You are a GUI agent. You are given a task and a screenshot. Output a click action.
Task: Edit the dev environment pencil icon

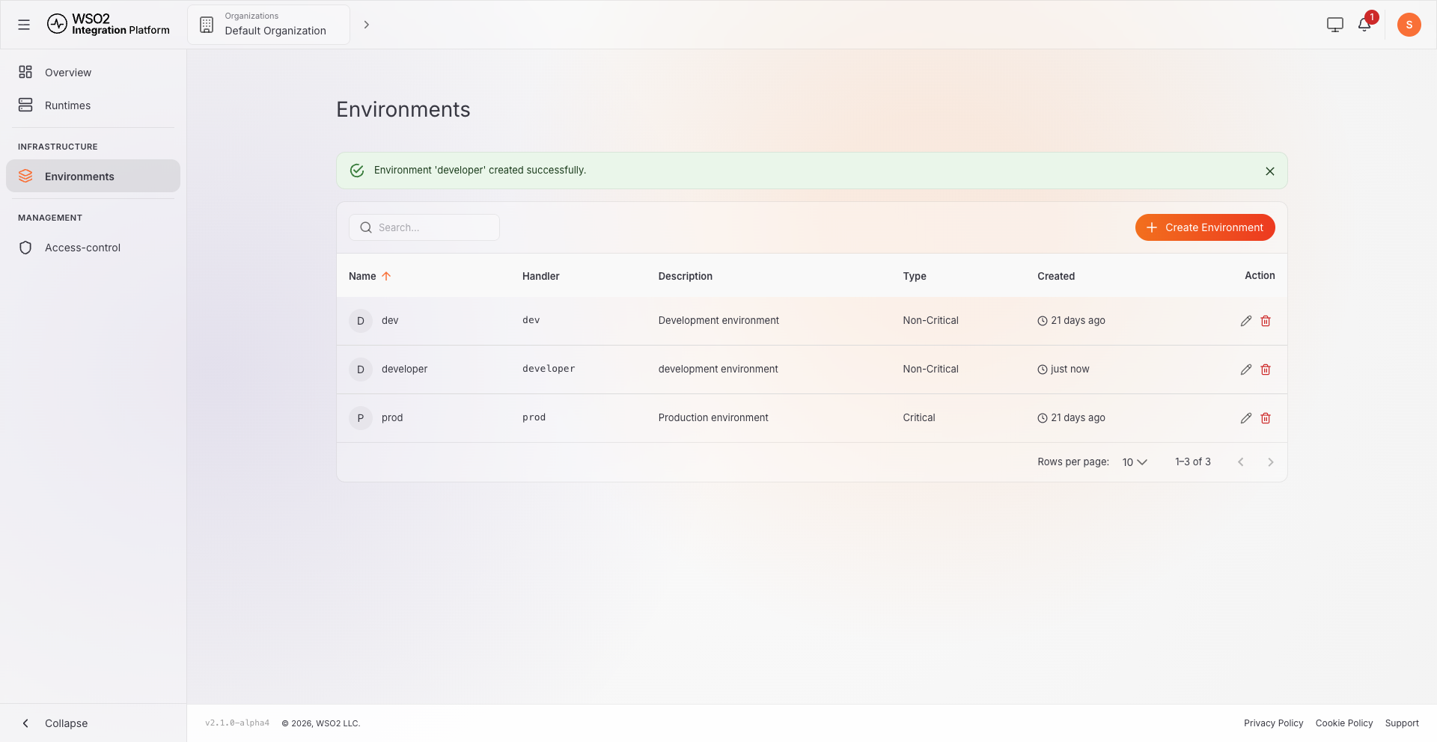1245,321
